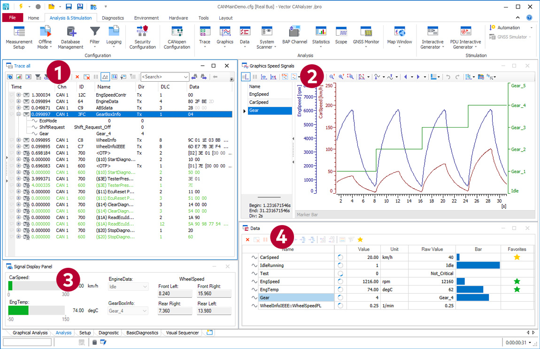The height and width of the screenshot is (349, 540).
Task: Switch to the Diagnostics ribbon tab
Action: [x=113, y=18]
